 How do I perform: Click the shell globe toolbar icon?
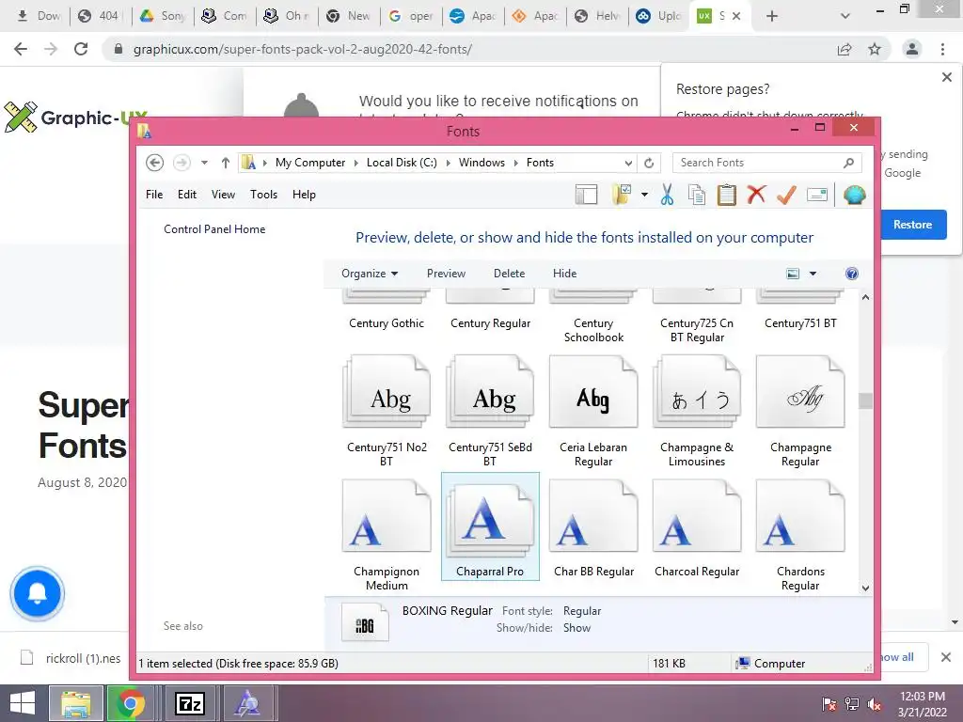tap(854, 195)
